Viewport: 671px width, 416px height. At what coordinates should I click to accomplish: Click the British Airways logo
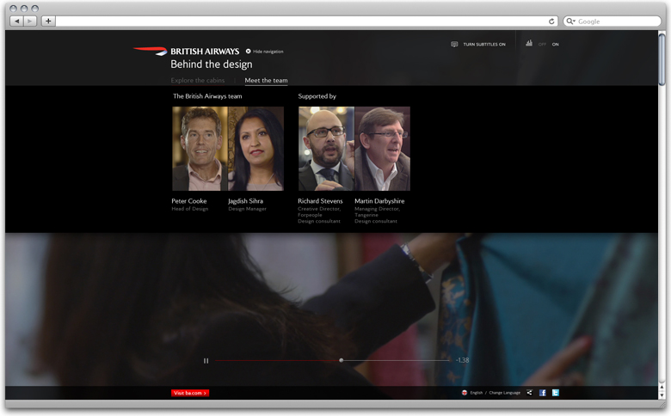tap(187, 52)
